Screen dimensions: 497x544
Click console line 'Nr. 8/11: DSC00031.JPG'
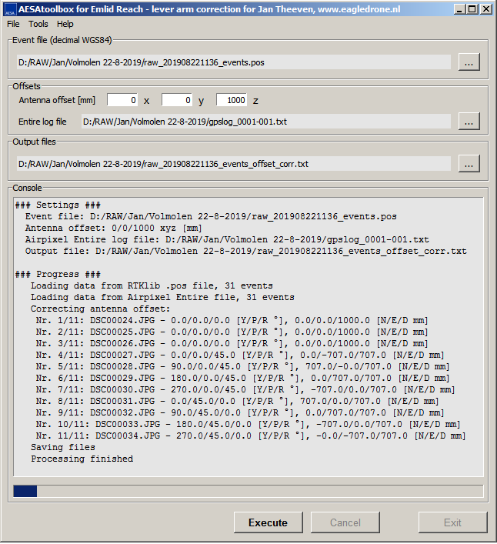237,401
